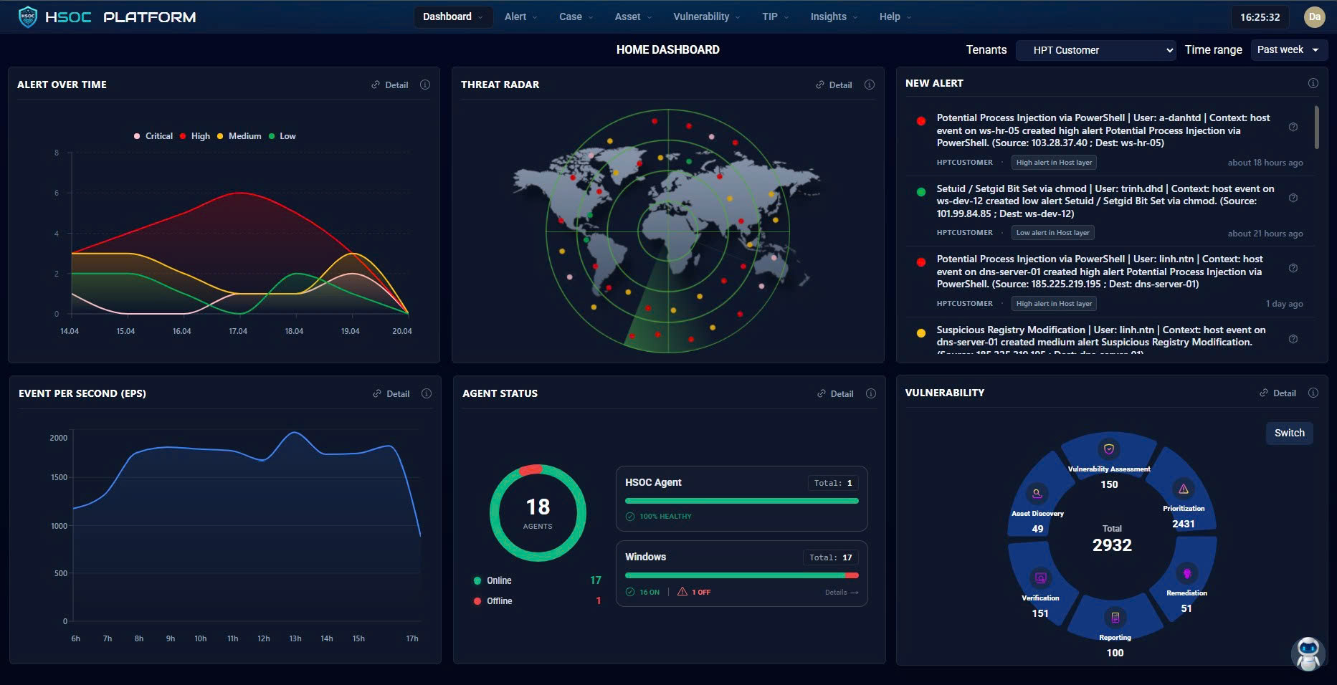Select the Remediation icon in vulnerability wheel
Viewport: 1337px width, 685px height.
pyautogui.click(x=1186, y=573)
